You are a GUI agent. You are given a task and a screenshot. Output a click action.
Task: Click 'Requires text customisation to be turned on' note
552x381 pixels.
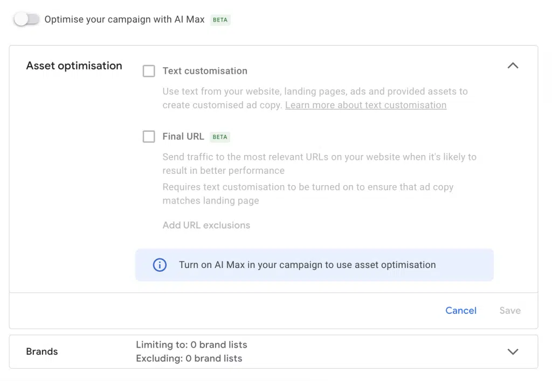[308, 194]
